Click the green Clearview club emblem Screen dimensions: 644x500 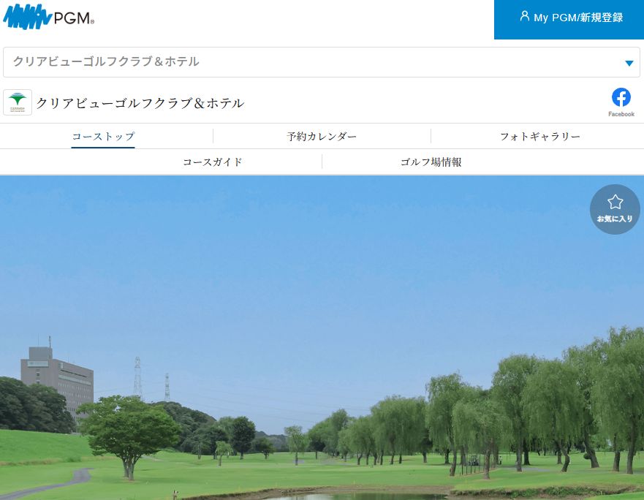click(18, 102)
